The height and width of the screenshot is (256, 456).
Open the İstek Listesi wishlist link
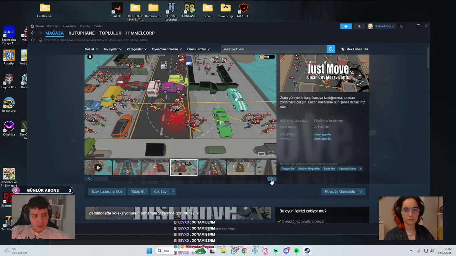point(354,49)
